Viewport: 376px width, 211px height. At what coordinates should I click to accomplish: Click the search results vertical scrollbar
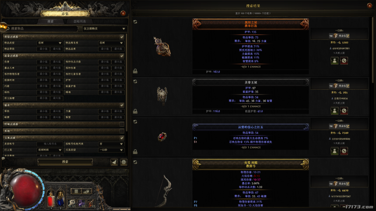pyautogui.click(x=373, y=50)
